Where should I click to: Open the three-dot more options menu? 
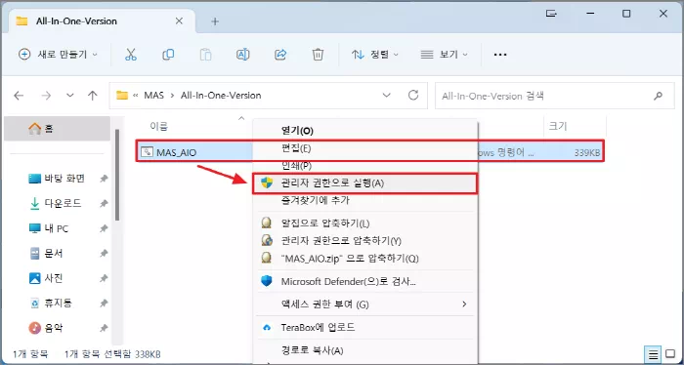click(x=500, y=55)
